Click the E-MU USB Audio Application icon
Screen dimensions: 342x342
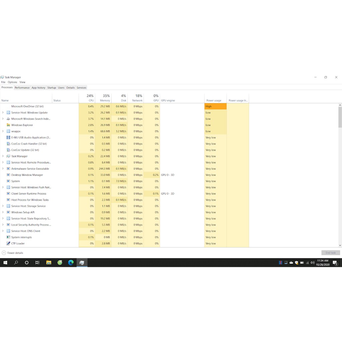coord(8,138)
